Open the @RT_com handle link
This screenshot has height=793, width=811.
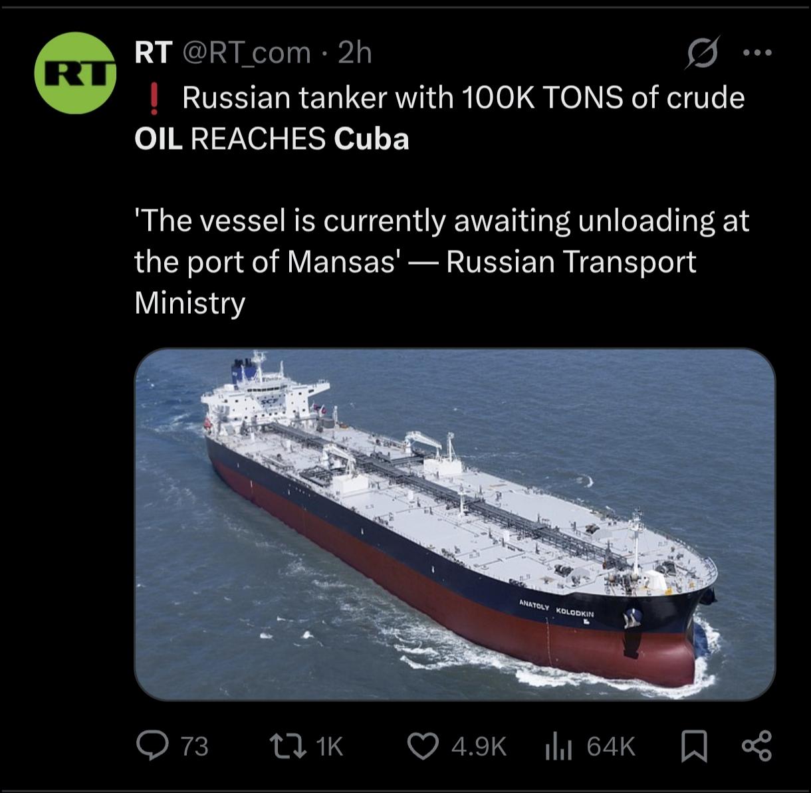click(x=246, y=53)
